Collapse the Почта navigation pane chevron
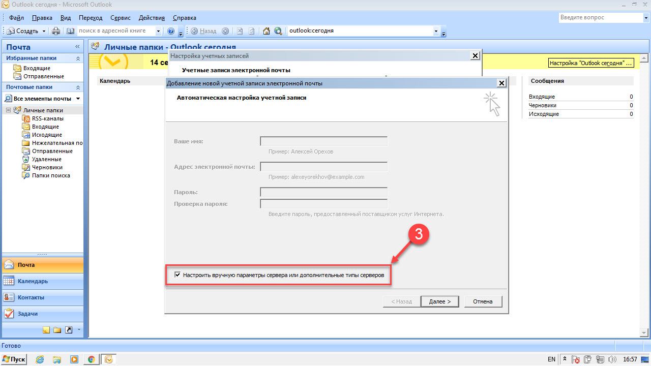Screen dimensions: 651x366 [x=78, y=46]
